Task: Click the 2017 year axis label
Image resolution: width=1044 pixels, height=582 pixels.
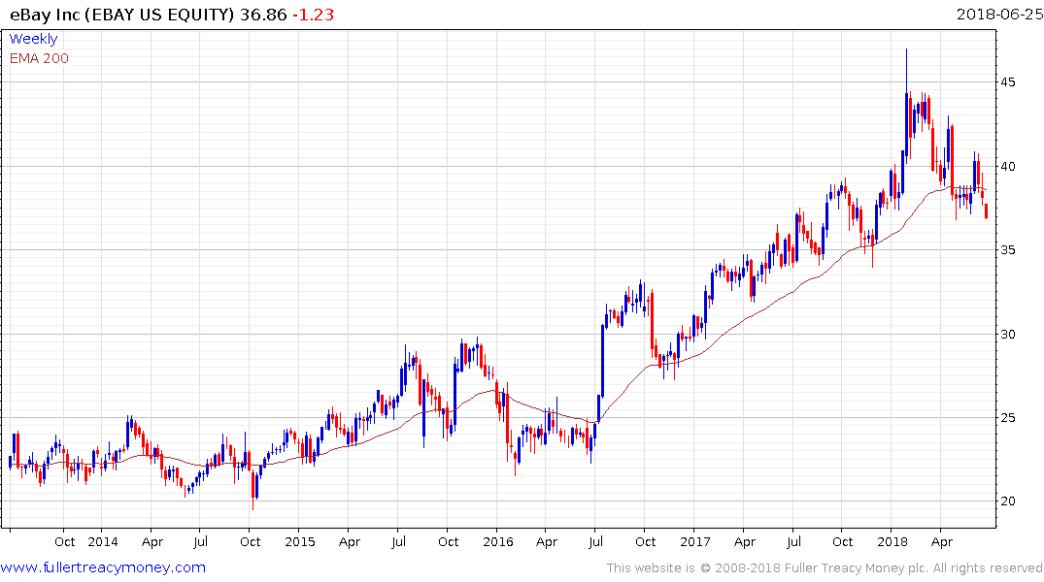Action: click(695, 541)
